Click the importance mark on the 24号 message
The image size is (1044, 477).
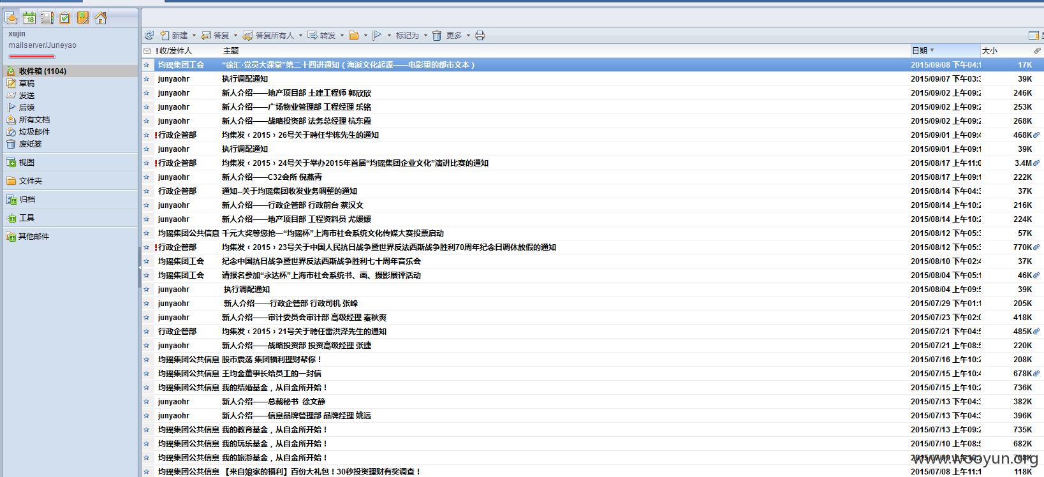point(156,163)
